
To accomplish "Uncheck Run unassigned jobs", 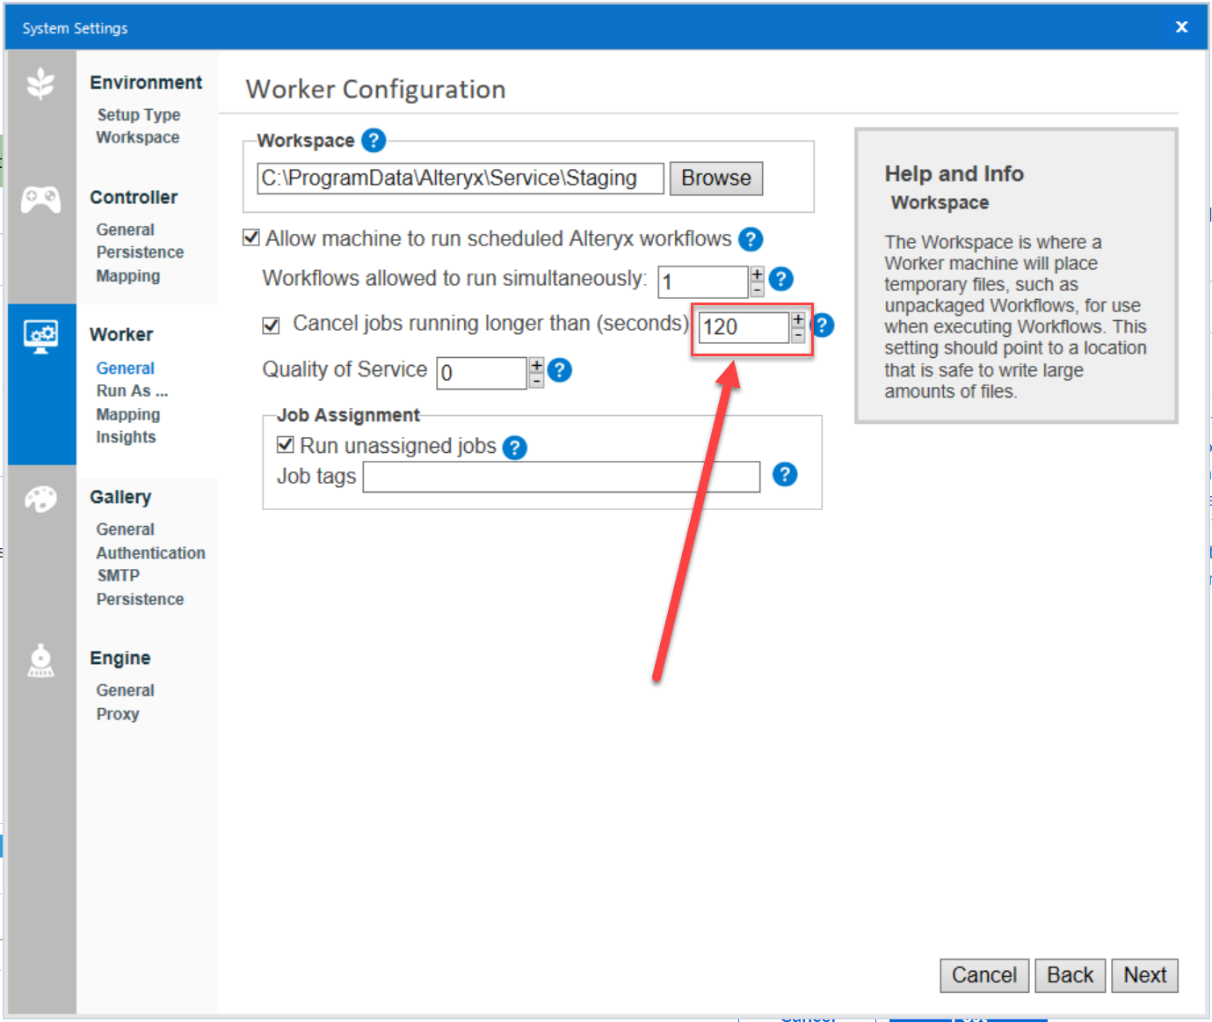I will (x=285, y=444).
